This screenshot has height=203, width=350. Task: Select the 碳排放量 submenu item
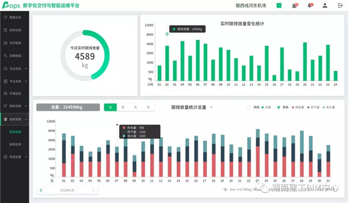15,132
